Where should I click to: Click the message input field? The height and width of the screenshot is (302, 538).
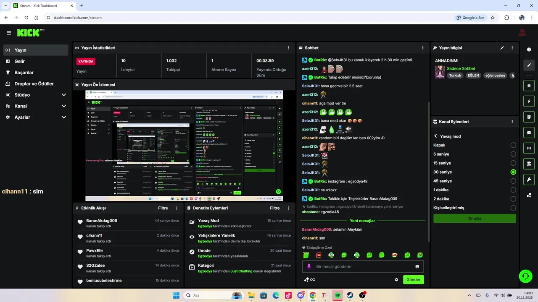point(363,266)
